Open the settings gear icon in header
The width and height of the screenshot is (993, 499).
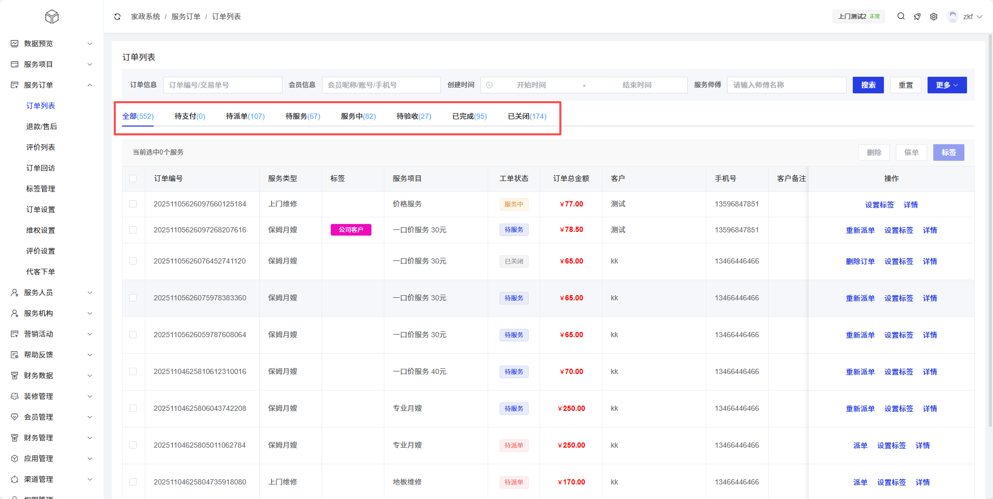[x=934, y=17]
